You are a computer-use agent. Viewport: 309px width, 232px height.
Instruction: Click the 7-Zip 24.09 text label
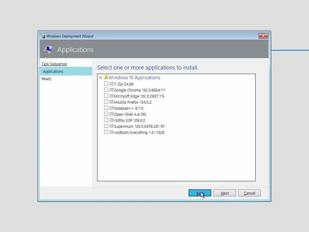tap(123, 84)
